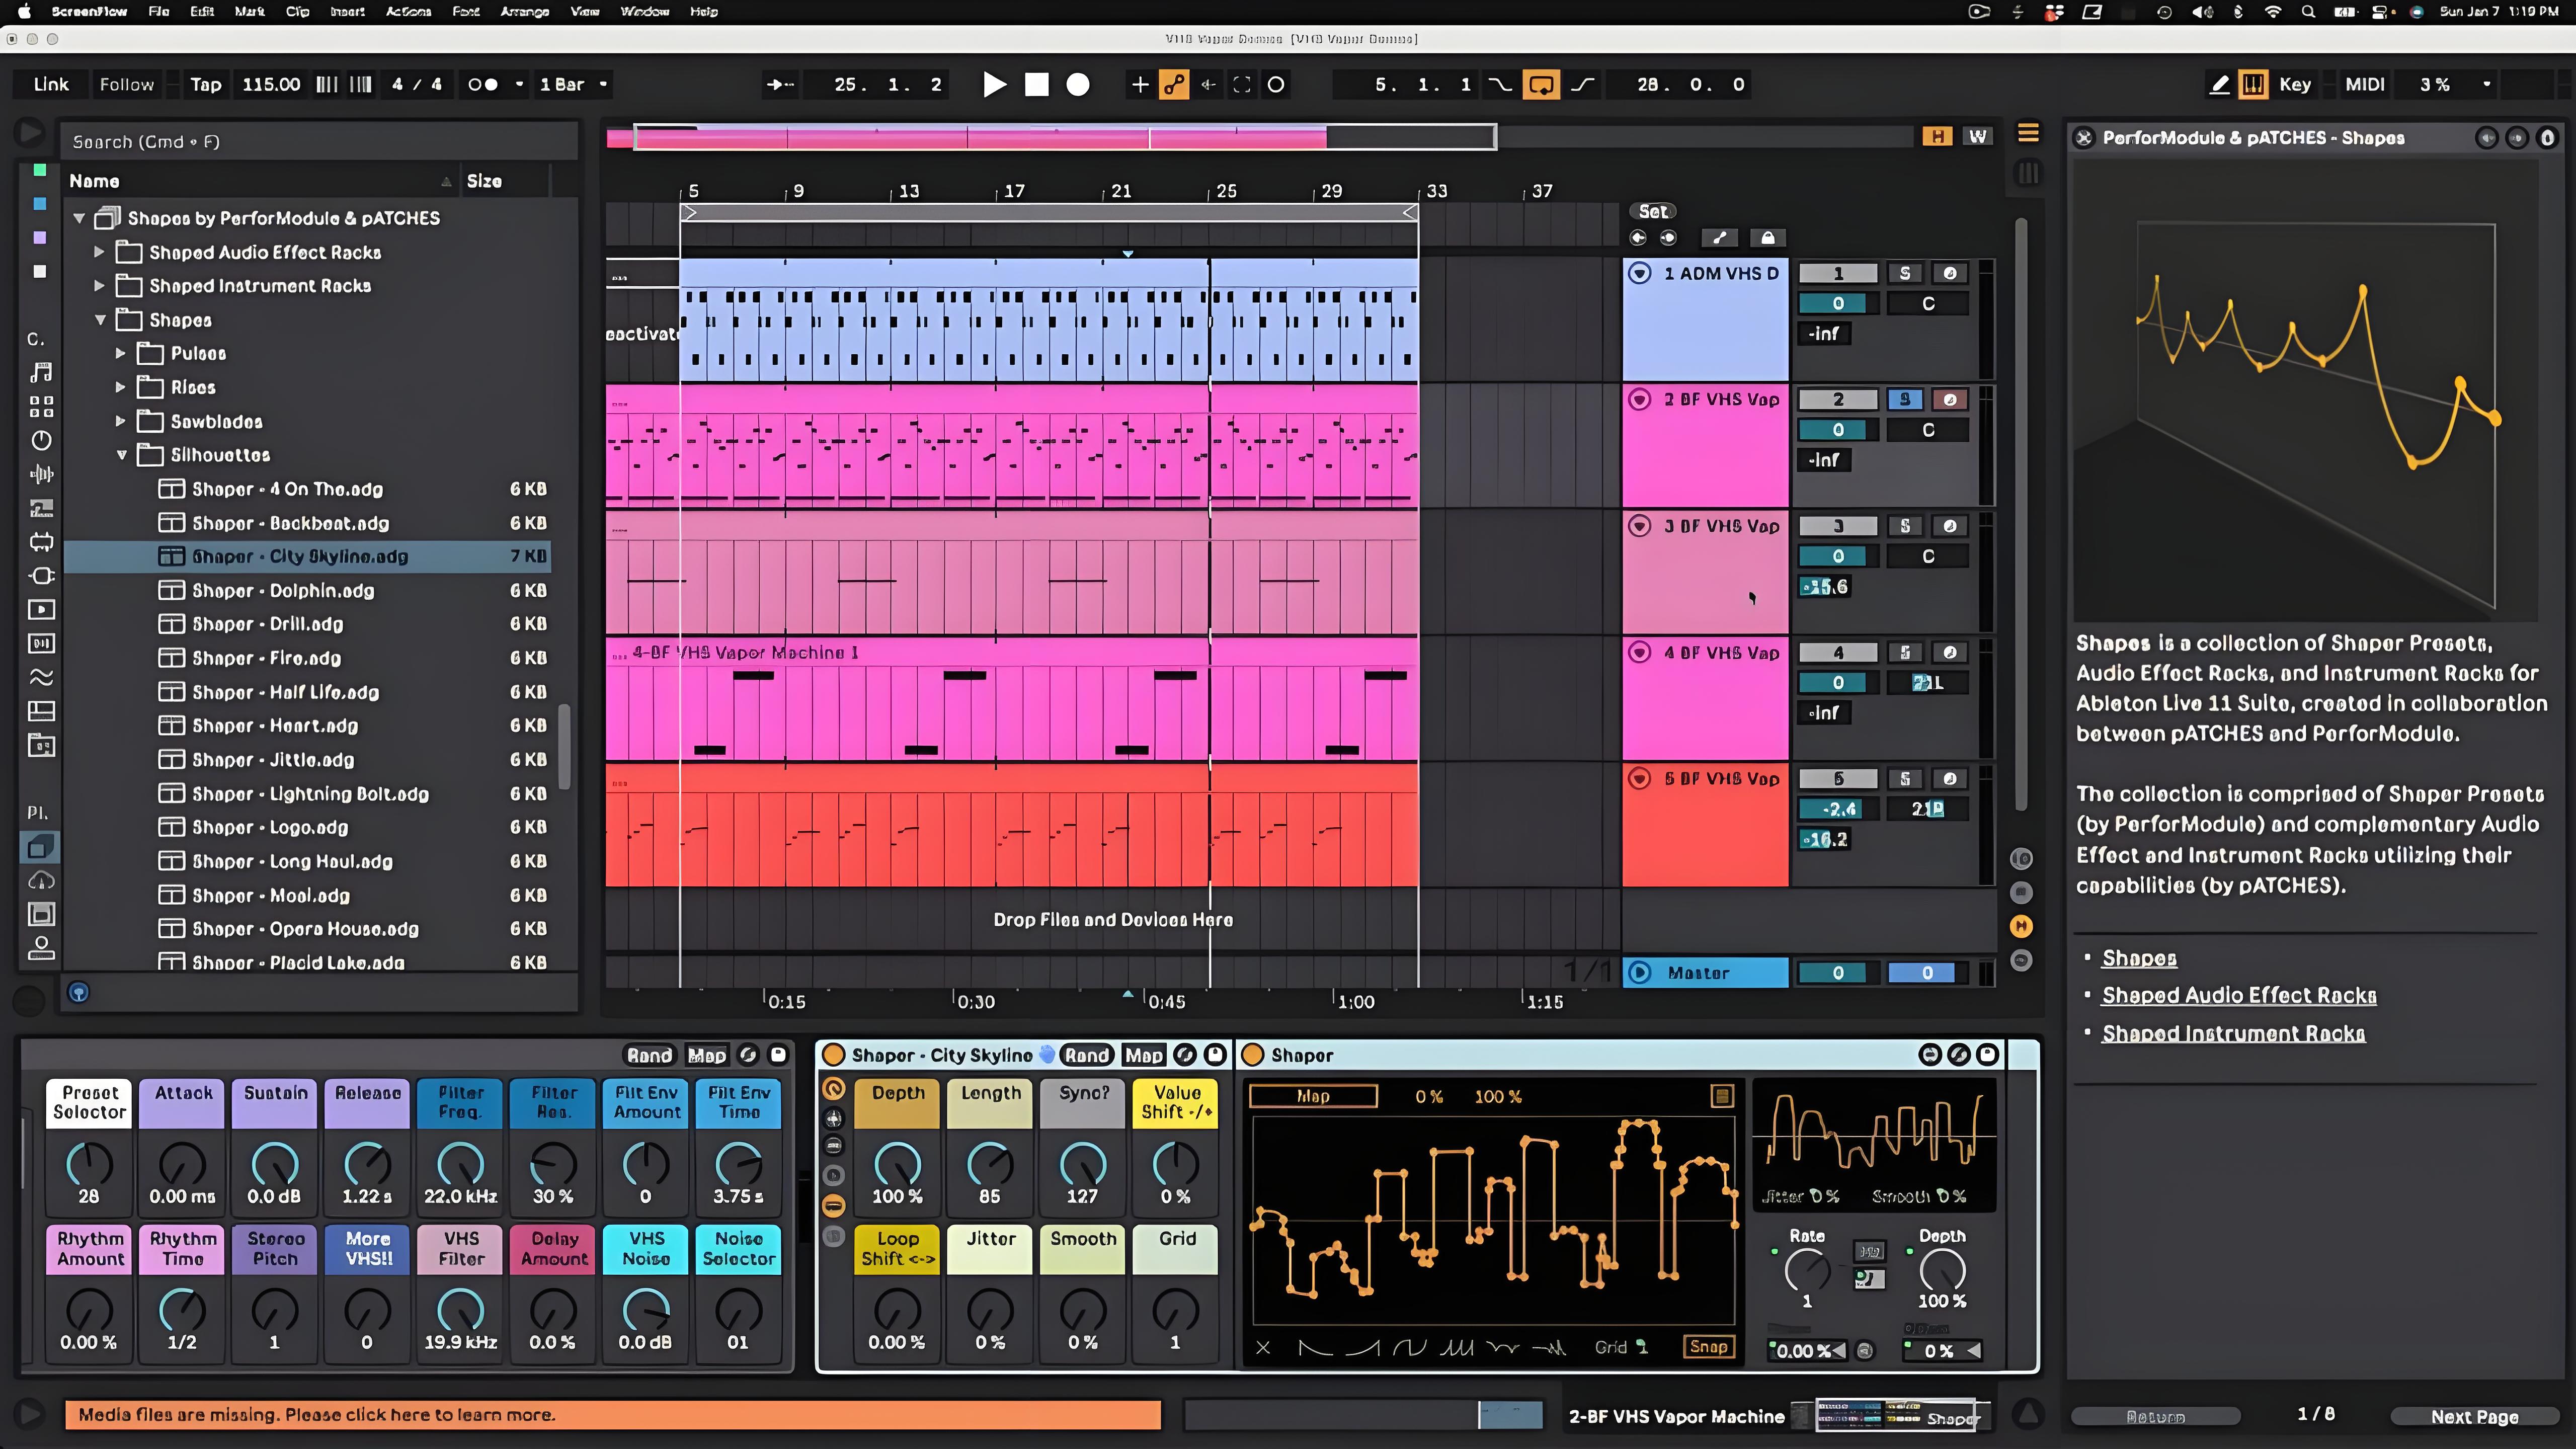The image size is (2576, 1449).
Task: Enable Draw Mode pencil icon
Action: (2219, 85)
